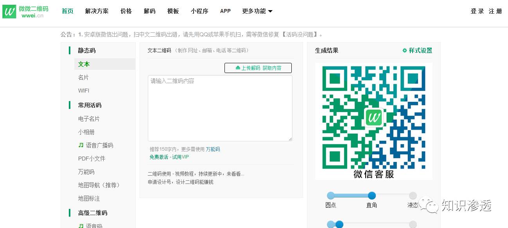Open the 首页 nav item
508x228 pixels.
tap(68, 11)
